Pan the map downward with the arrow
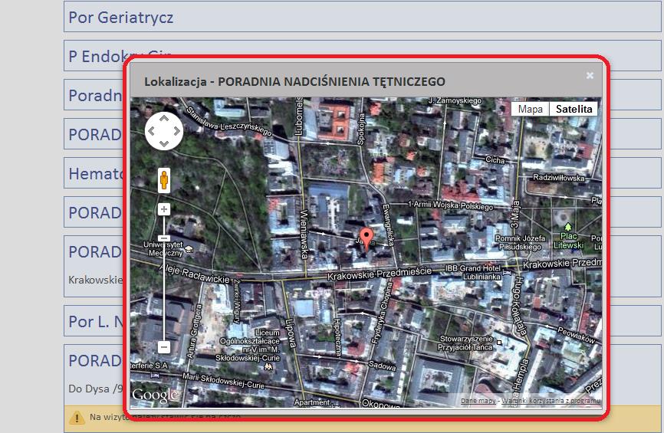Screen dimensions: 664x433 coord(164,143)
